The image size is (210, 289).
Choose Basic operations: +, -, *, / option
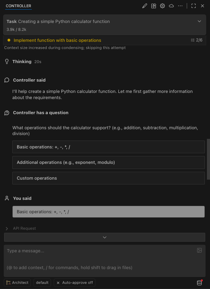pyautogui.click(x=108, y=147)
